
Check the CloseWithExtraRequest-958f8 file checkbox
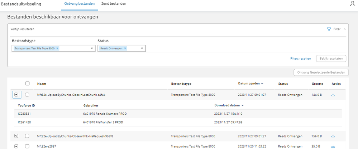(27, 136)
